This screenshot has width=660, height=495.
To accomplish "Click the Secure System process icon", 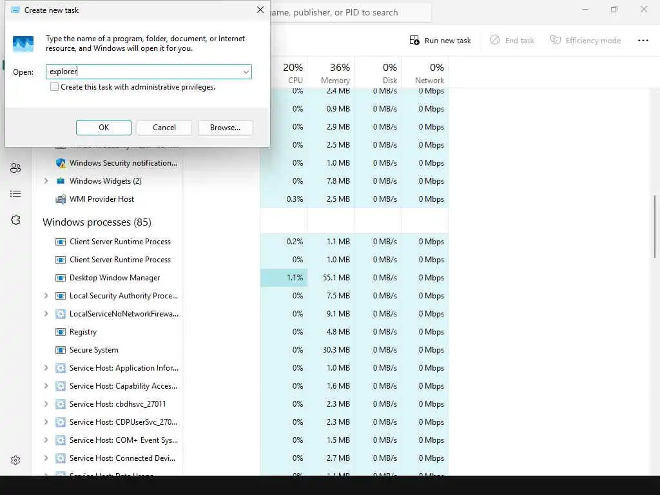I will coord(61,350).
